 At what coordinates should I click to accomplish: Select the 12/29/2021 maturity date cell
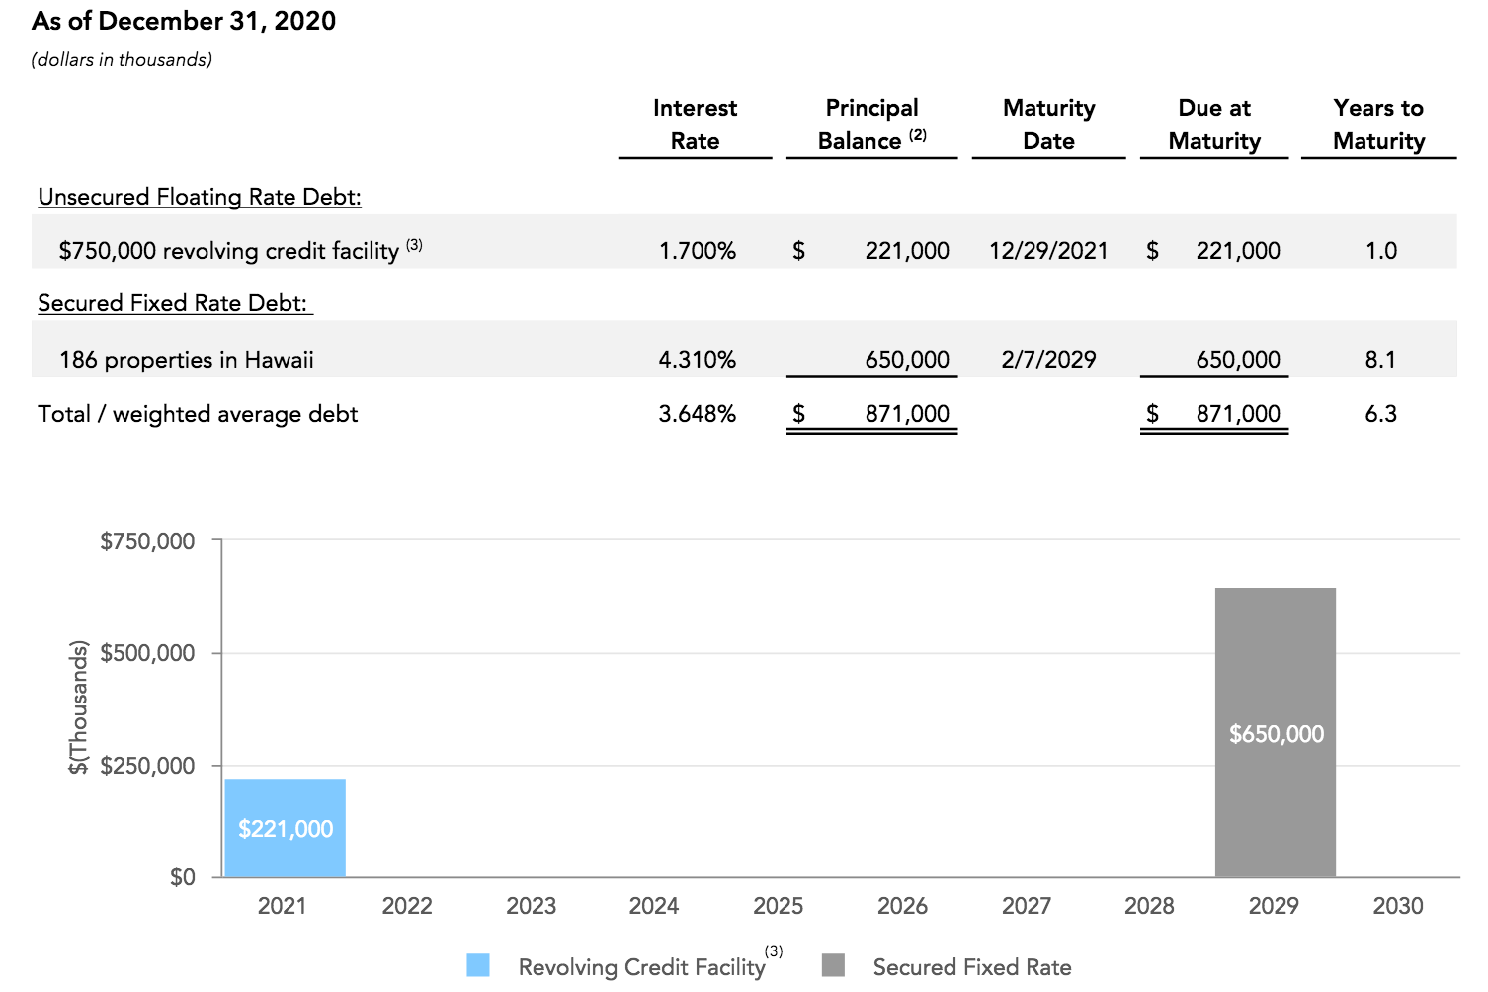[x=1049, y=250]
